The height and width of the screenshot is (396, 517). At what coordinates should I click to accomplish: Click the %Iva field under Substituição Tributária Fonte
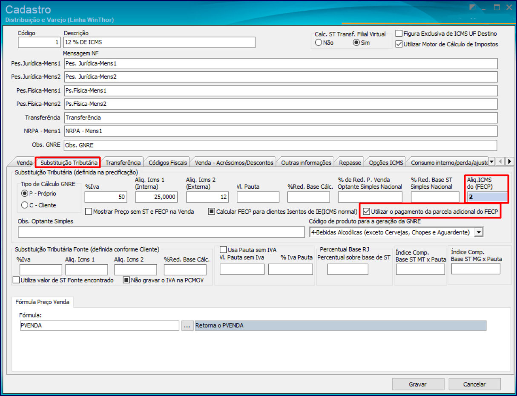41,270
